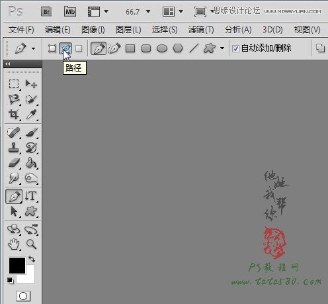
Task: Reset to default black and white colors
Action: click(x=10, y=280)
